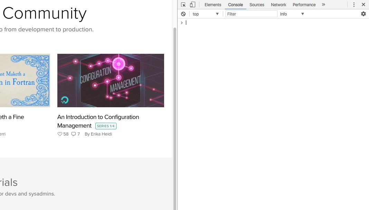
Task: Open the Configuration Management article thumbnail
Action: (x=111, y=80)
